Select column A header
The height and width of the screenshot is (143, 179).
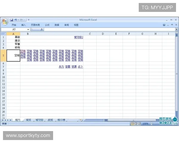(13, 34)
